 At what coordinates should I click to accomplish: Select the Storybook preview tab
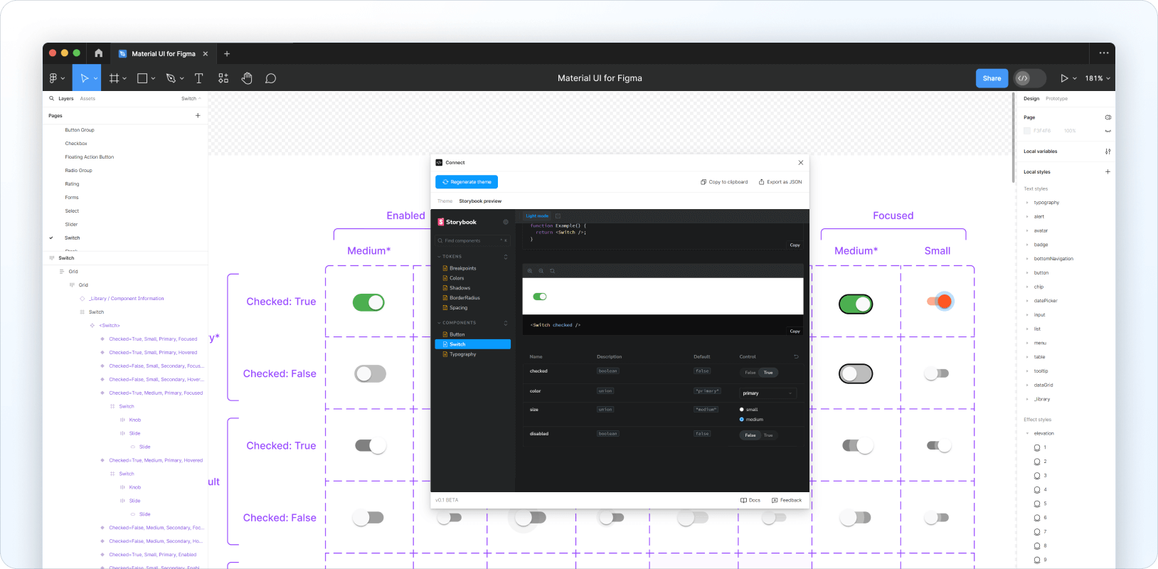pyautogui.click(x=480, y=201)
